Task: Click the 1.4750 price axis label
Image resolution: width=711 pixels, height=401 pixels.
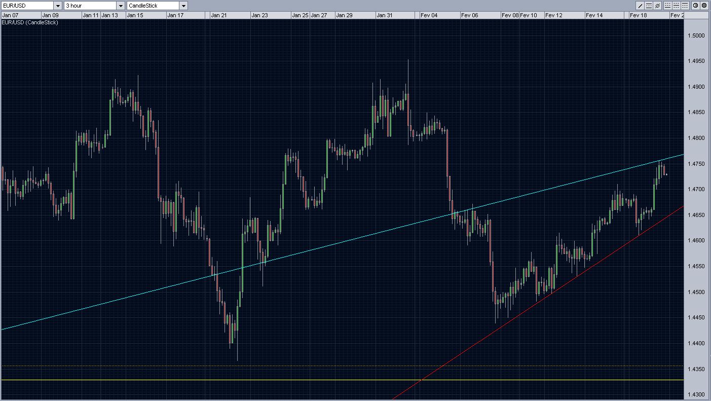Action: (x=696, y=164)
